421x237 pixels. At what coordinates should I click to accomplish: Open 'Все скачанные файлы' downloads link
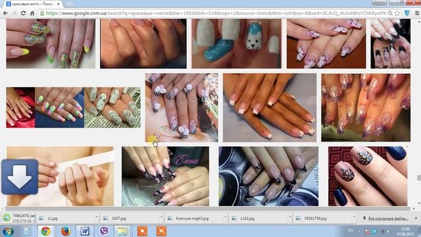point(388,219)
